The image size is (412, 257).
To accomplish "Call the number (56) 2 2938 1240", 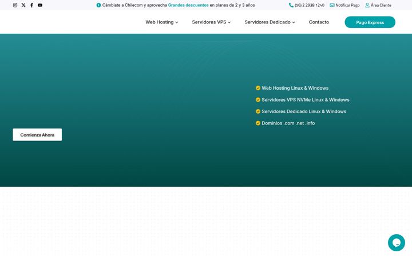I will point(310,5).
